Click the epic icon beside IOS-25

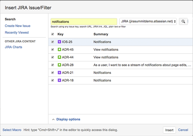point(59,42)
